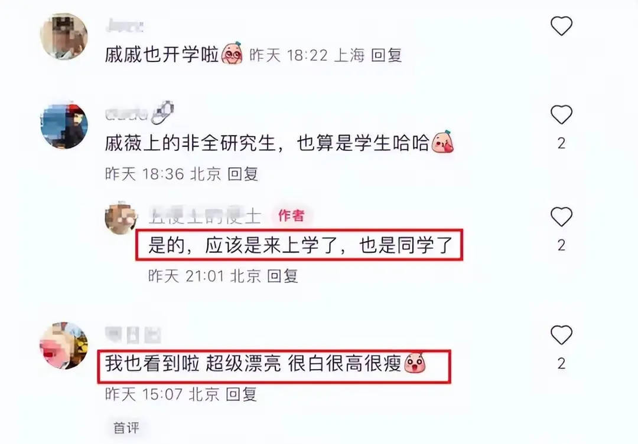Open the bottom commenter's avatar
The width and height of the screenshot is (638, 444).
click(64, 346)
